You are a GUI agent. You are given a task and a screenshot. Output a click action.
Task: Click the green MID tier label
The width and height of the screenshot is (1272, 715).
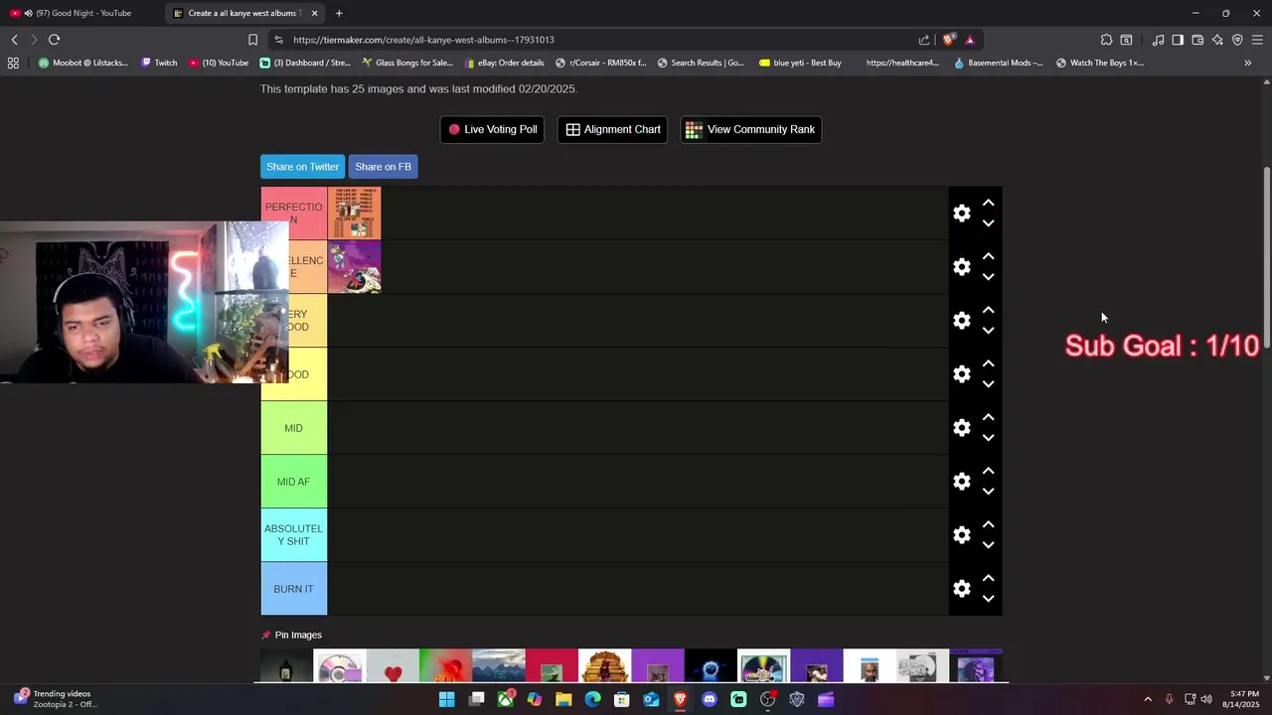[294, 428]
